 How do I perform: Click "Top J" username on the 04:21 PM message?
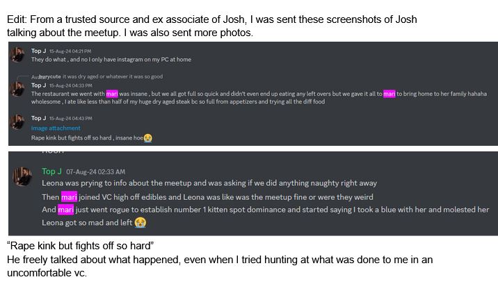(39, 51)
